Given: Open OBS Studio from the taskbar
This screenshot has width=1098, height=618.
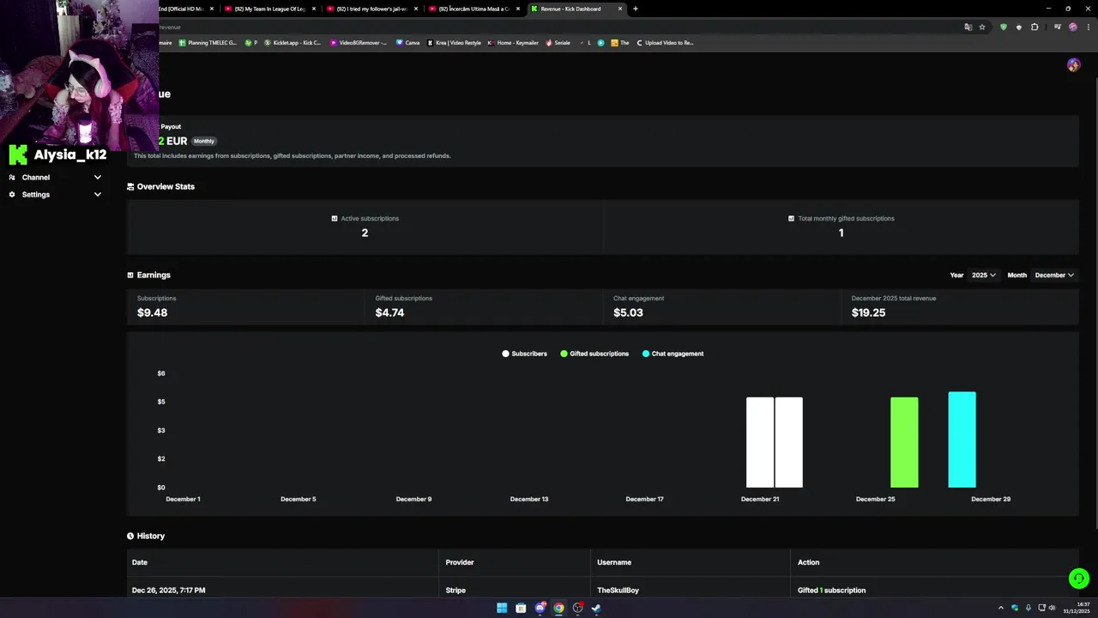Looking at the screenshot, I should (x=577, y=608).
